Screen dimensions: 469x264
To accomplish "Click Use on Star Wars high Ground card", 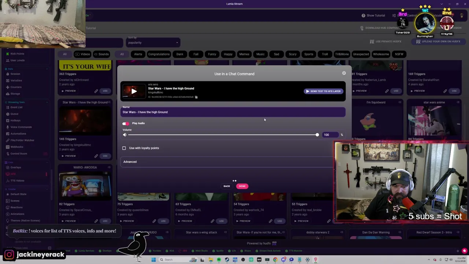I will point(105,156).
